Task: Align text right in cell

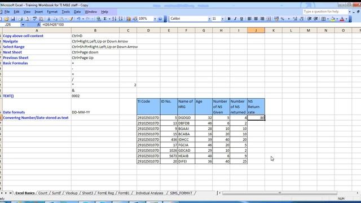Action: [262, 19]
